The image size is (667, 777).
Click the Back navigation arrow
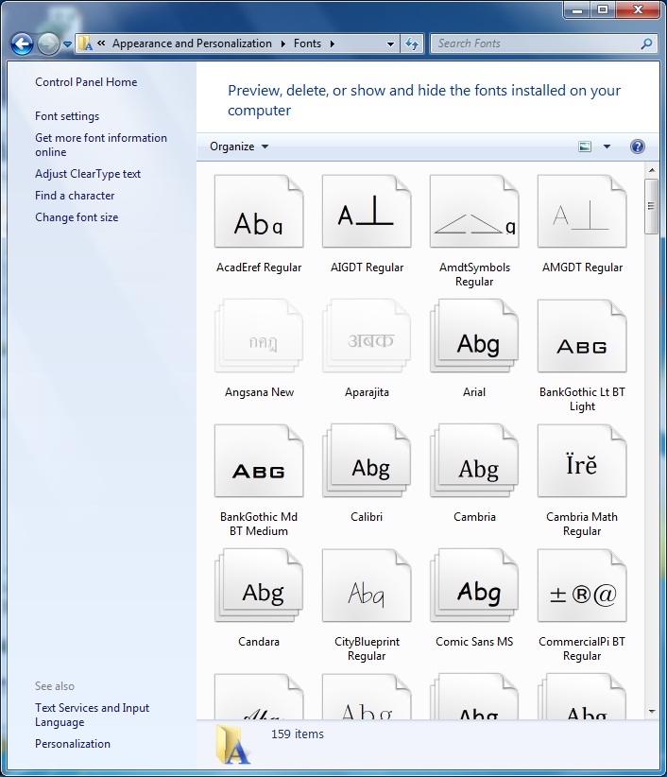coord(23,43)
